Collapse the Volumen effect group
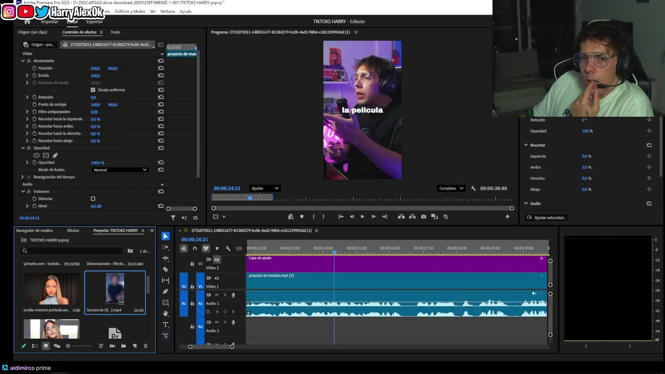This screenshot has width=665, height=374. pyautogui.click(x=23, y=192)
